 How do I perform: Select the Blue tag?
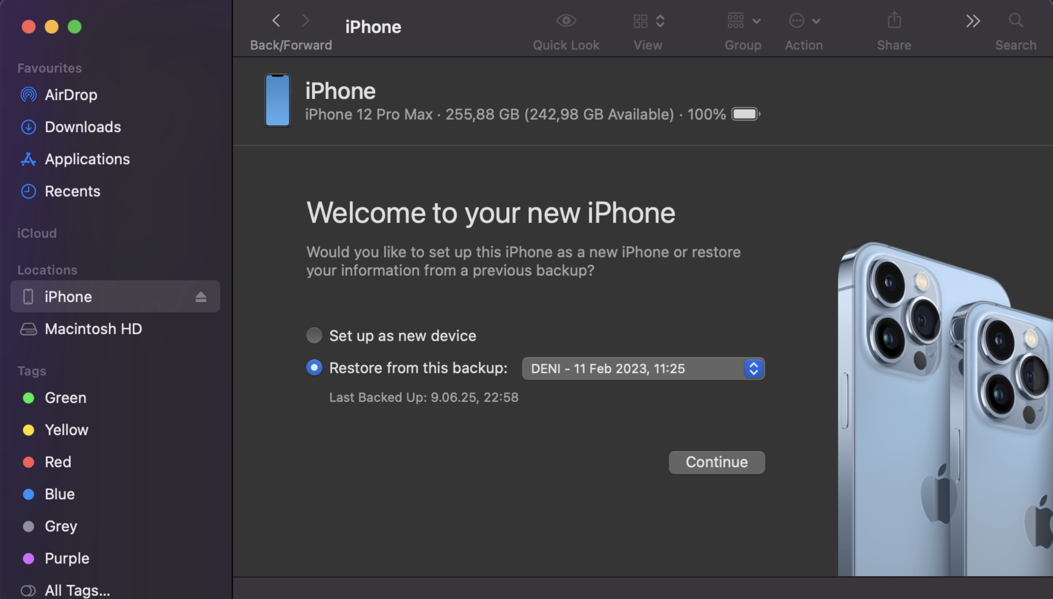(115, 494)
